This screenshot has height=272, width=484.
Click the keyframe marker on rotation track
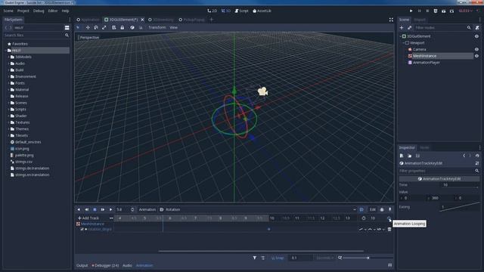pyautogui.click(x=269, y=230)
